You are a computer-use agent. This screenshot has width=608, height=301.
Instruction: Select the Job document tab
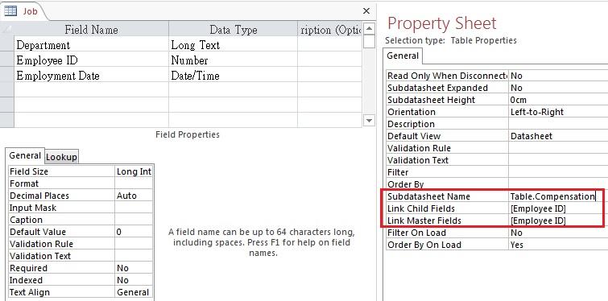tap(24, 11)
